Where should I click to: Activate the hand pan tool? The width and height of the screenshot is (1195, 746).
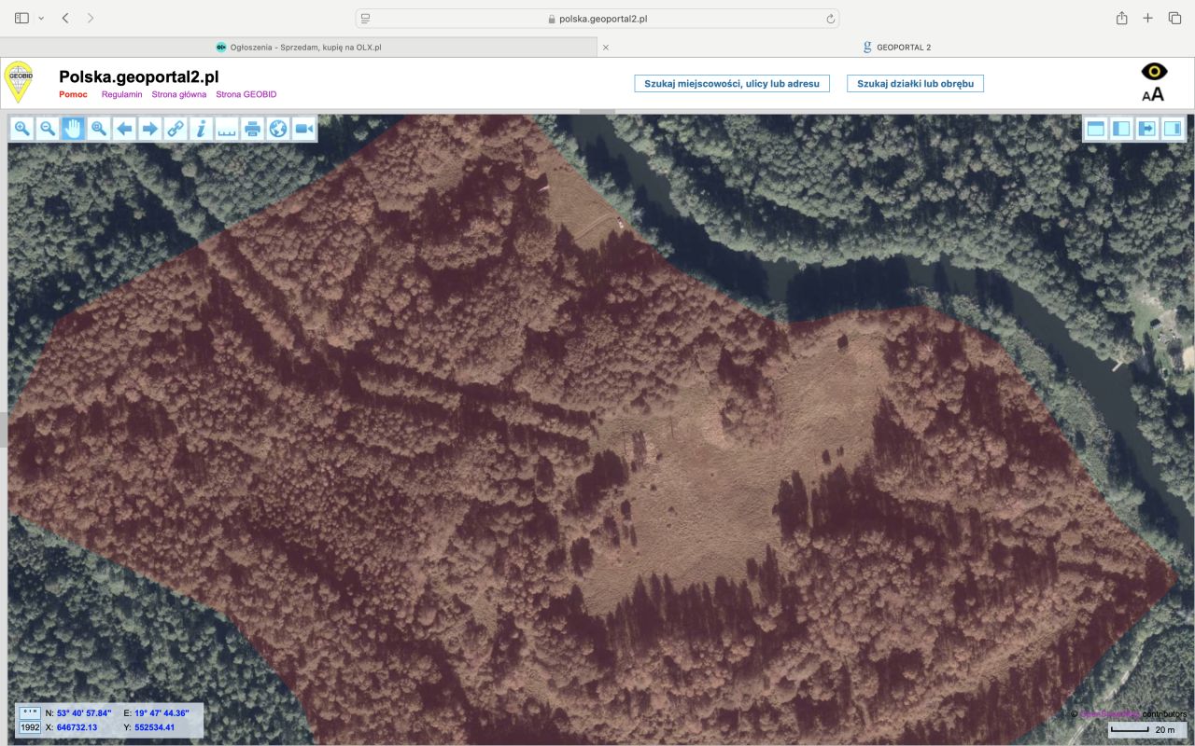coord(73,130)
